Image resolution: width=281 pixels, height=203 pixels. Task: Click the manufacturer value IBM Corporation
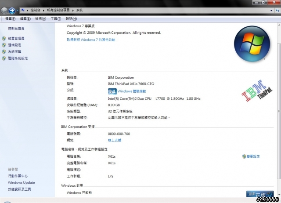click(121, 77)
